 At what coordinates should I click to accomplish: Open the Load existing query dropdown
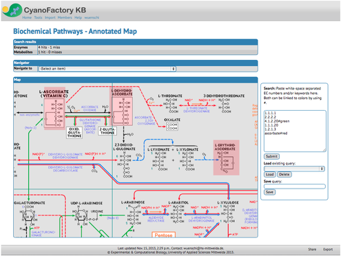pyautogui.click(x=294, y=169)
